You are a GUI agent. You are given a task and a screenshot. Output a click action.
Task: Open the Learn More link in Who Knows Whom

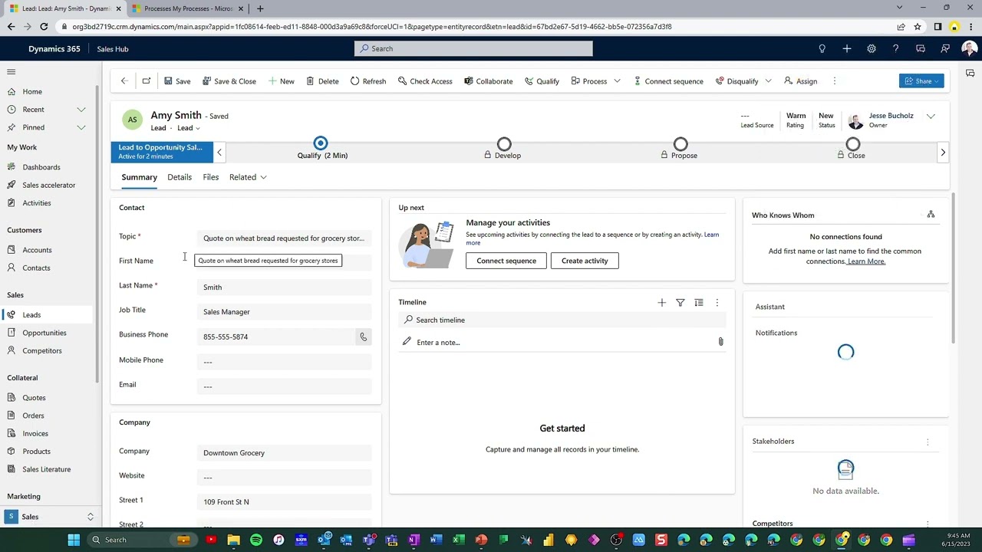point(866,261)
